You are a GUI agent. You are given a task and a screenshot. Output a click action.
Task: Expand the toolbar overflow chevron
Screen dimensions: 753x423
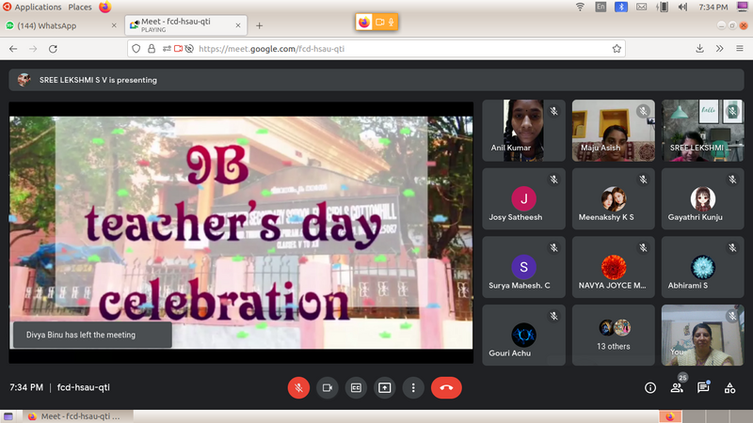tap(719, 48)
